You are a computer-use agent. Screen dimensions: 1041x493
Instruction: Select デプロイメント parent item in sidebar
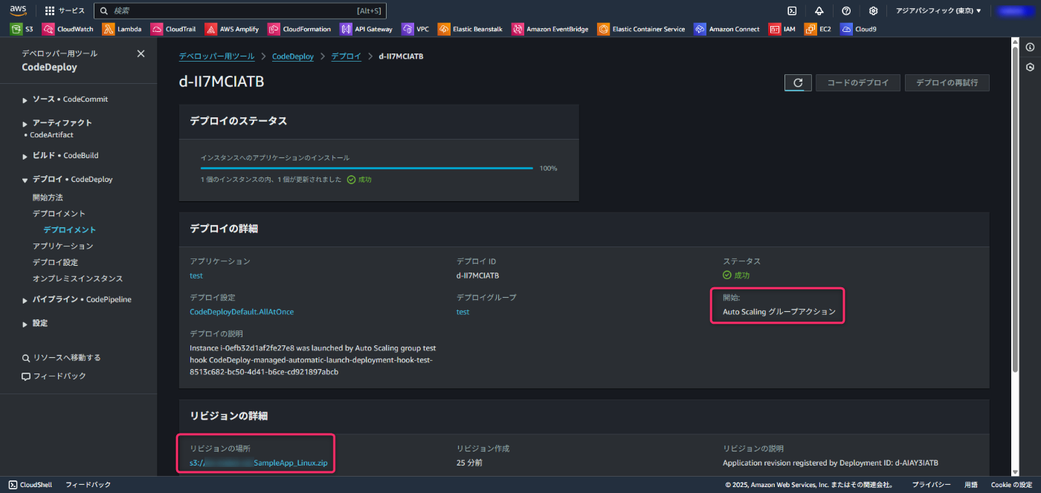(x=59, y=214)
